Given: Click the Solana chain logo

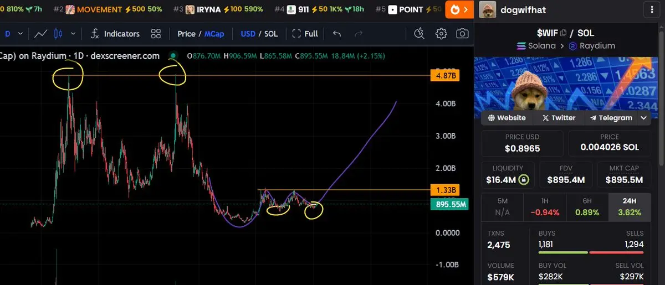Looking at the screenshot, I should (520, 46).
